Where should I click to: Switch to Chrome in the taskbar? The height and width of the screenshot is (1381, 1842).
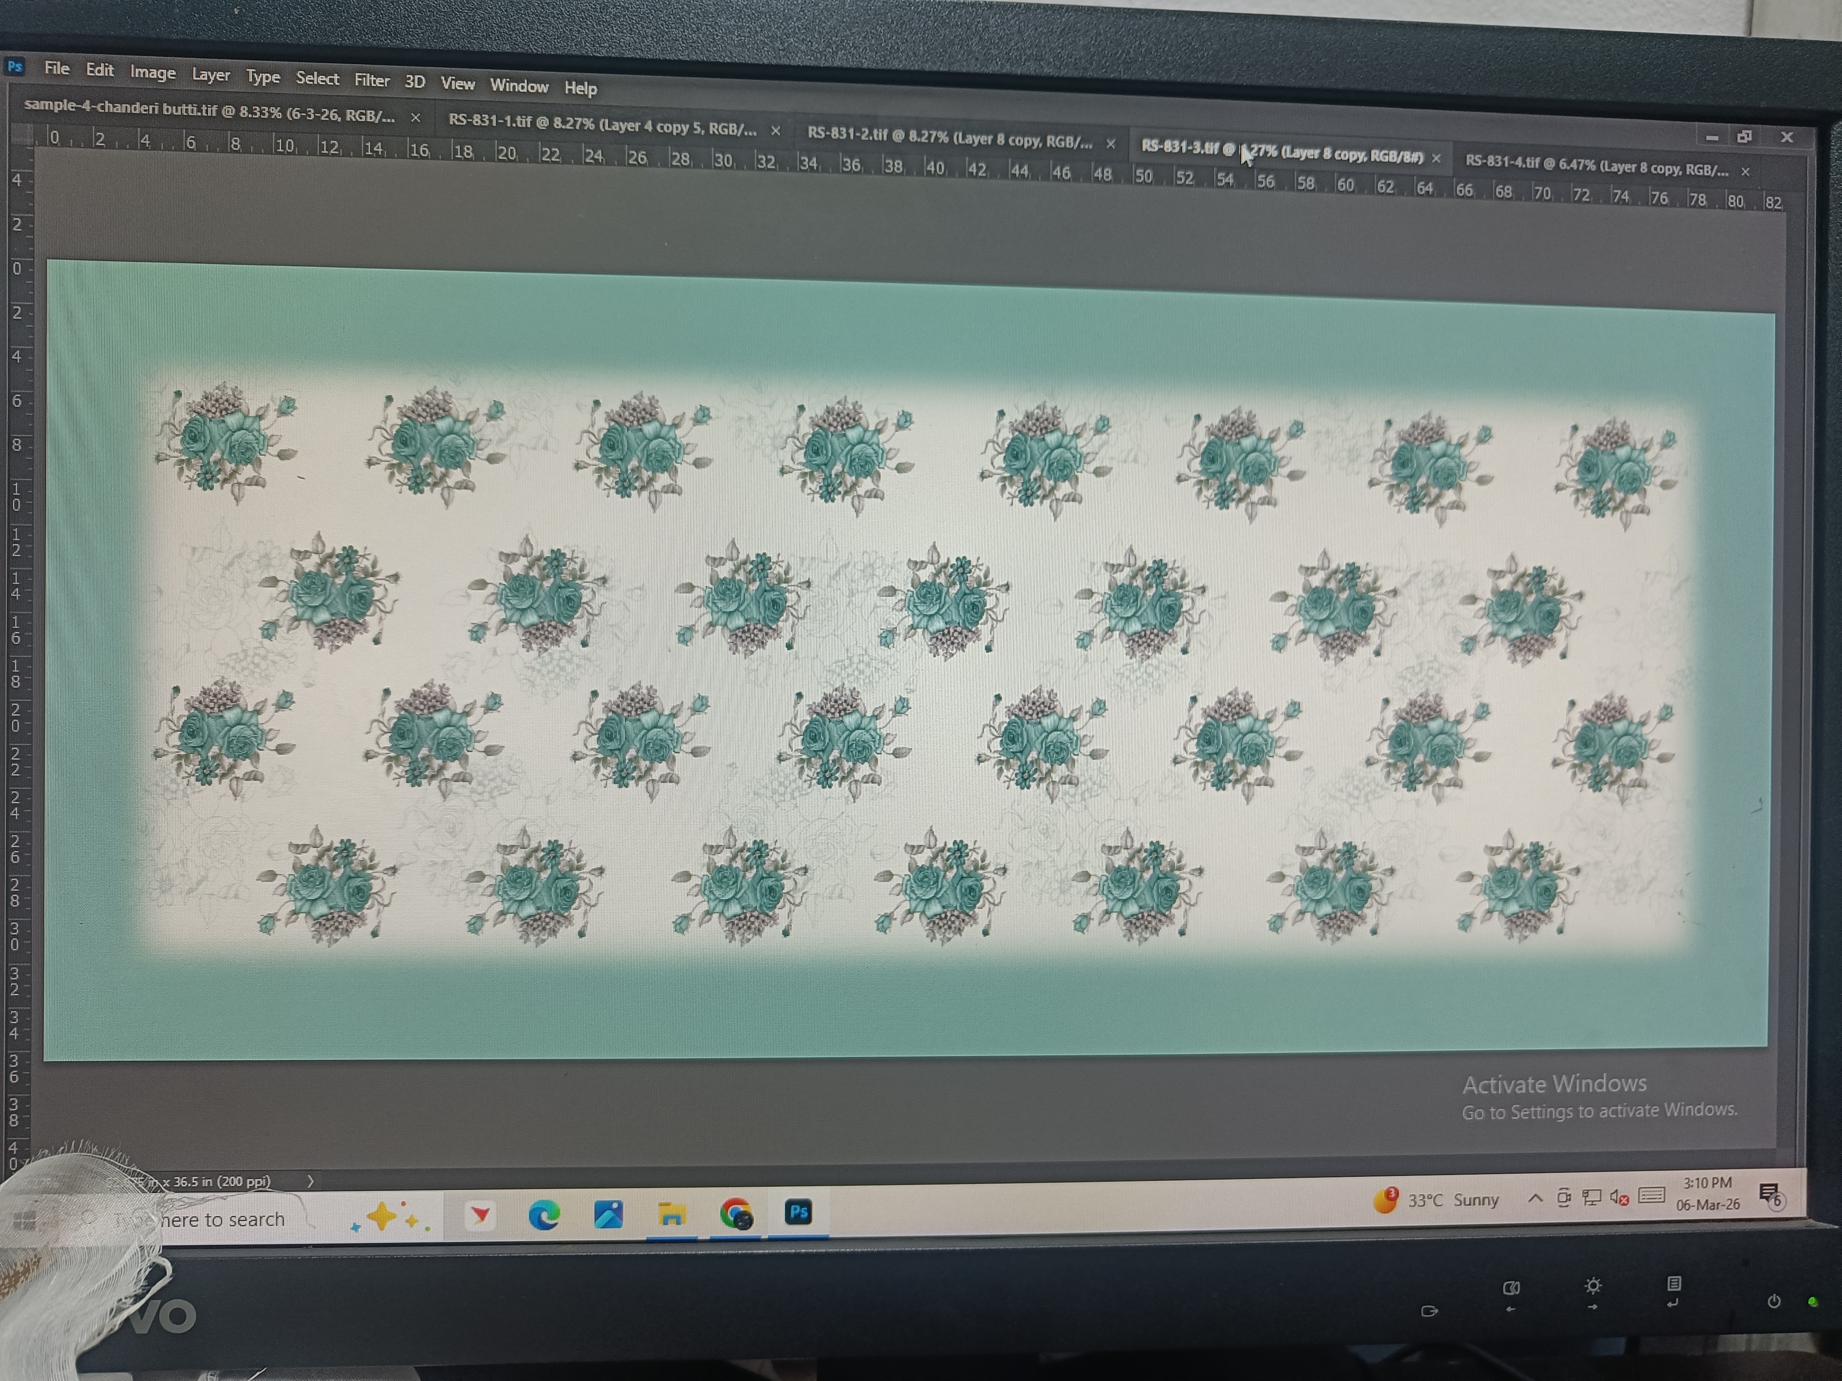point(735,1214)
